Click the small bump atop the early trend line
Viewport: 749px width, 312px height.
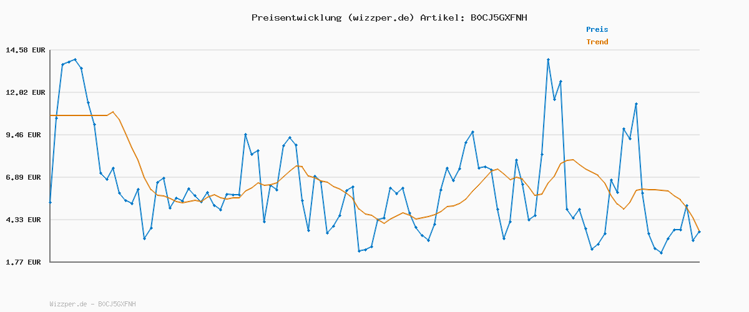click(113, 112)
